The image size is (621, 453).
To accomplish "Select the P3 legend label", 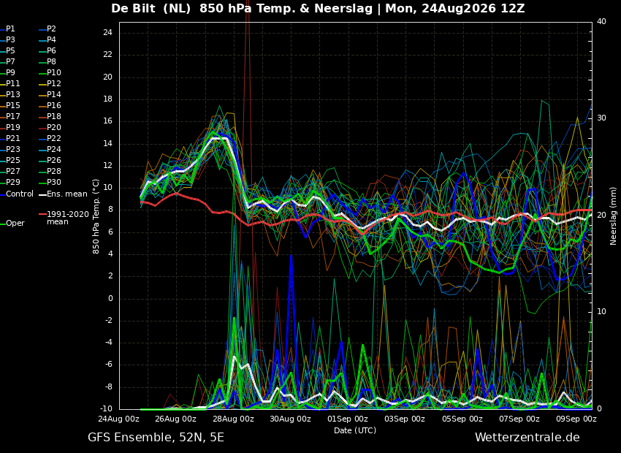I will click(x=10, y=40).
